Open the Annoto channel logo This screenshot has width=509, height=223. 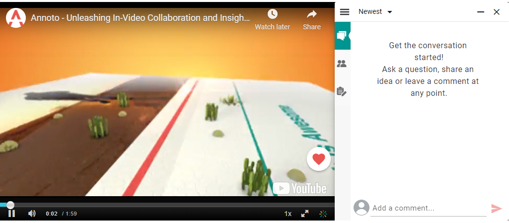pyautogui.click(x=15, y=18)
